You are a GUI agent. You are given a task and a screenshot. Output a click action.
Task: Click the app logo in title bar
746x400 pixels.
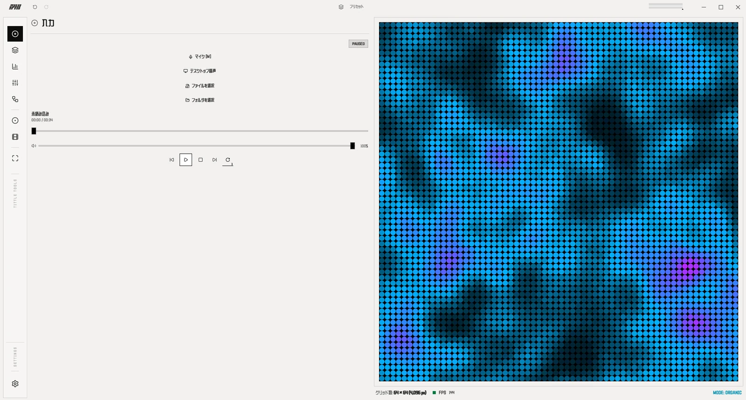[x=15, y=7]
